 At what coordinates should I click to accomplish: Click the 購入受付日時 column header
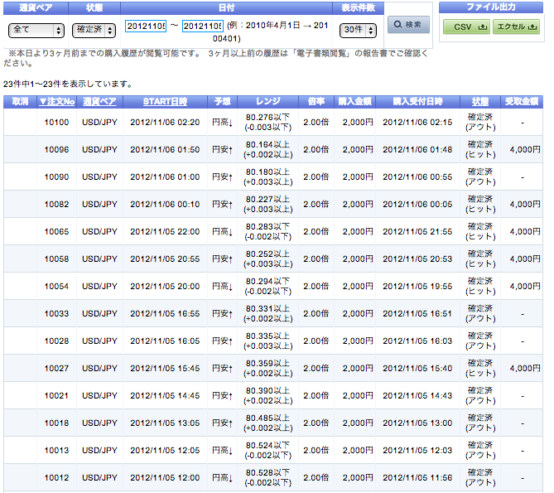(x=417, y=102)
